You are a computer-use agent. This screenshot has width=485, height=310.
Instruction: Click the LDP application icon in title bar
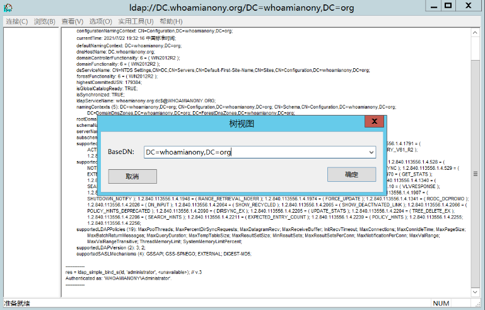pos(8,8)
